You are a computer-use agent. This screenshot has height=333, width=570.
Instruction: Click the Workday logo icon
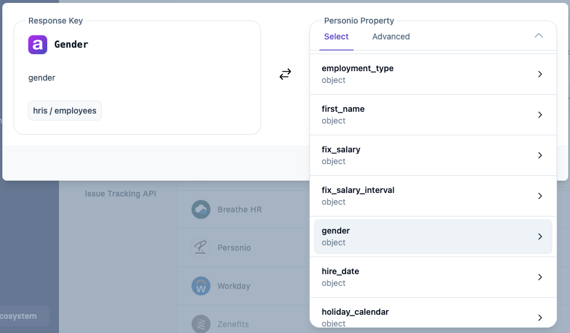point(201,286)
